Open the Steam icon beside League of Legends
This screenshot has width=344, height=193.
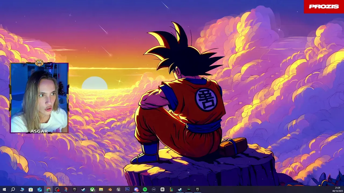[x=180, y=190]
